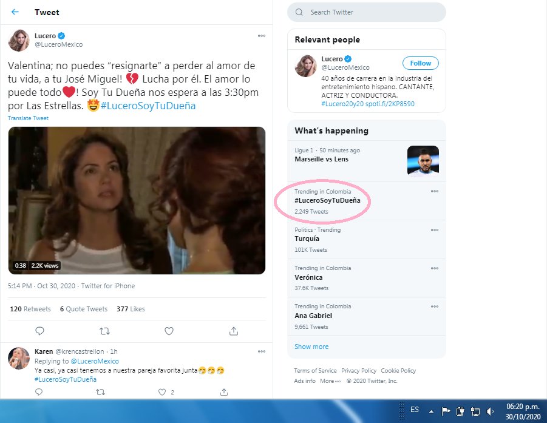547x423 pixels.
Task: Open the trending #LuceroSoyTuDueña topic in sidebar
Action: coord(367,201)
